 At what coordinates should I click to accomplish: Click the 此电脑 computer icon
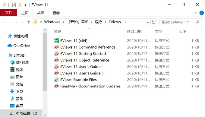pyautogui.click(x=10, y=55)
